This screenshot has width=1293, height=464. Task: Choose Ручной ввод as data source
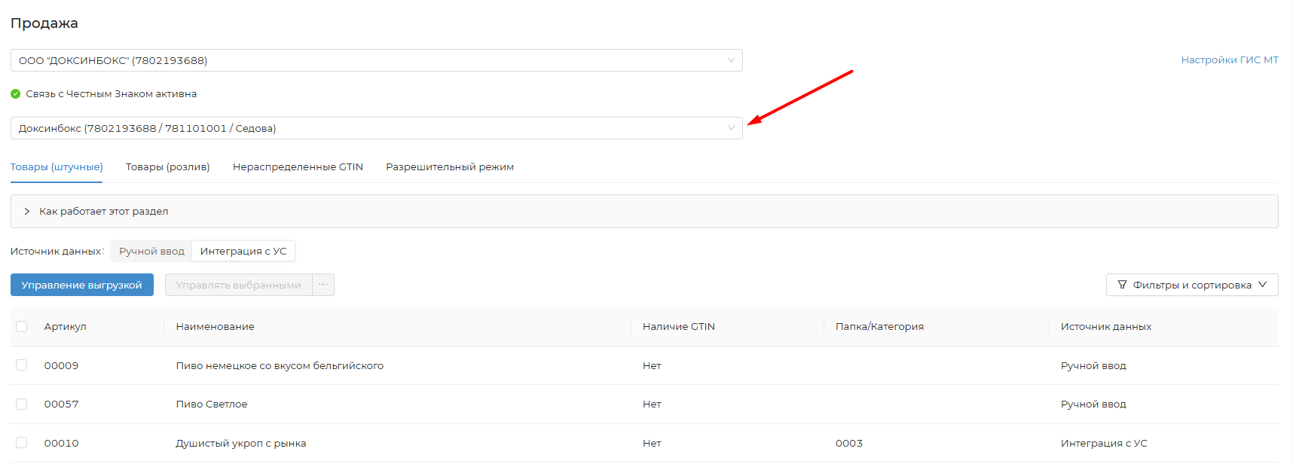[151, 252]
